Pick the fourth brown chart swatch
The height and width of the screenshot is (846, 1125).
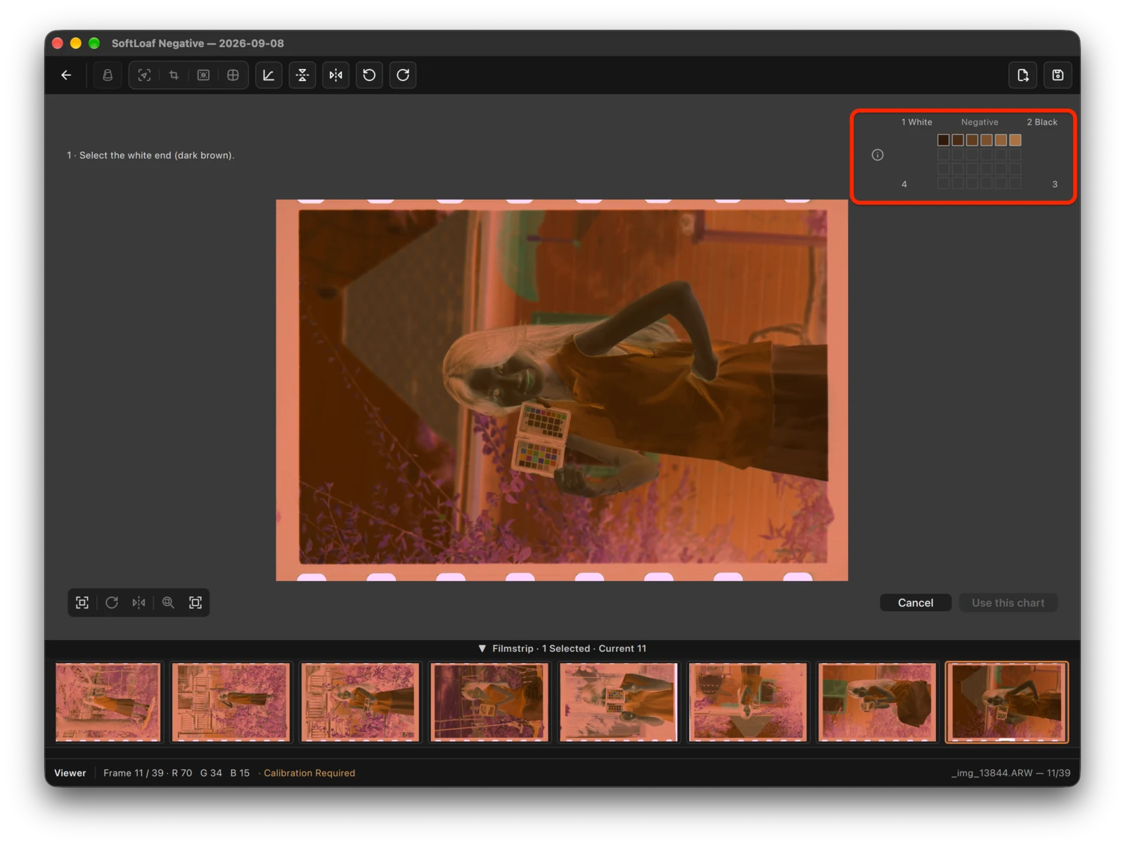pyautogui.click(x=986, y=141)
